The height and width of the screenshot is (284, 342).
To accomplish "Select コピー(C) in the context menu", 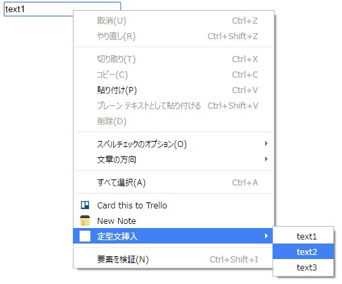I will point(173,75).
